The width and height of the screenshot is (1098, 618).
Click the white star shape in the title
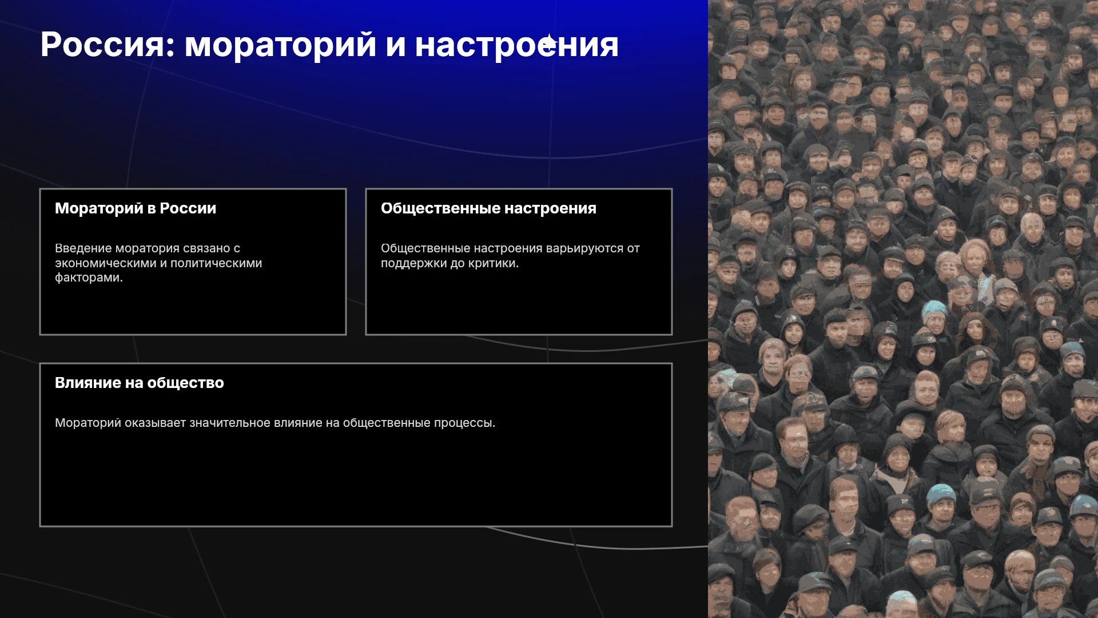point(549,43)
